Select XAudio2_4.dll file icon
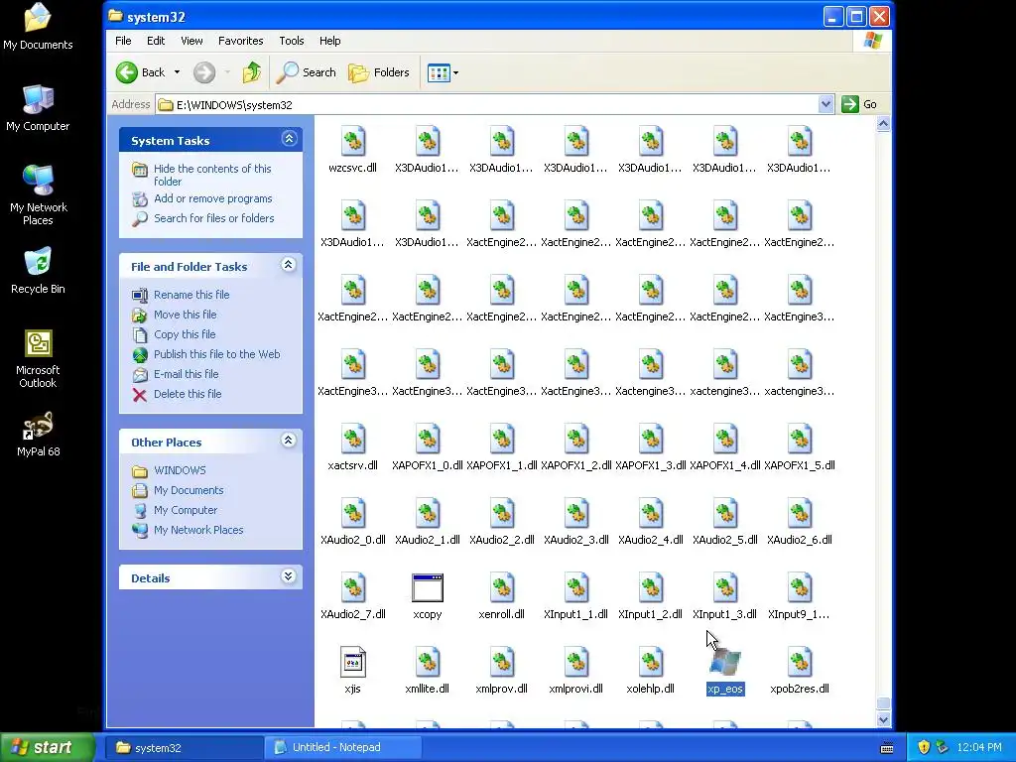Viewport: 1016px width, 762px height. coord(651,513)
